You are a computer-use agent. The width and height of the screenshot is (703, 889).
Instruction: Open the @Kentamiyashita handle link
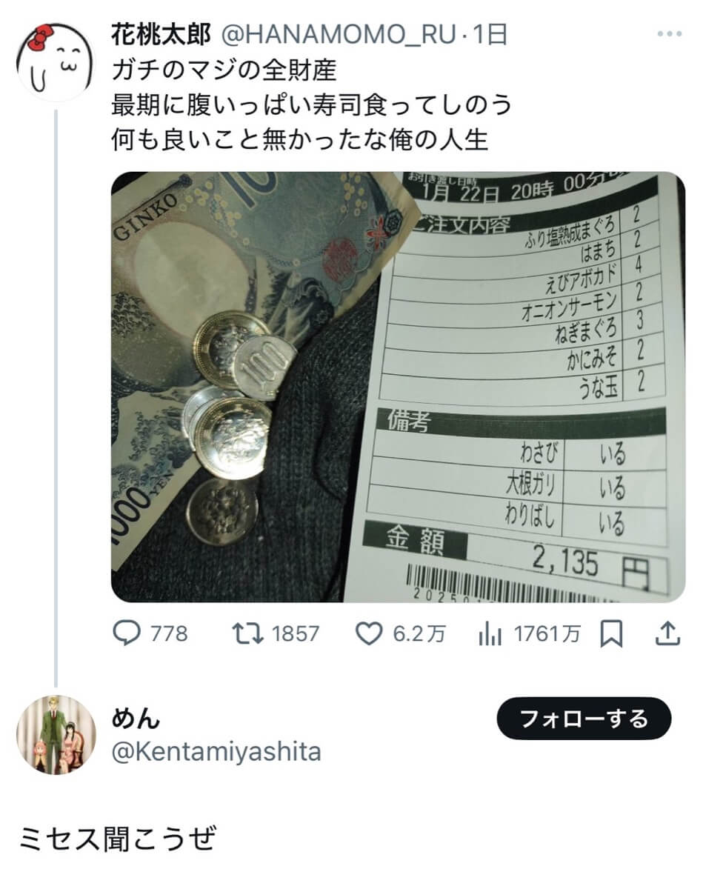pyautogui.click(x=216, y=752)
